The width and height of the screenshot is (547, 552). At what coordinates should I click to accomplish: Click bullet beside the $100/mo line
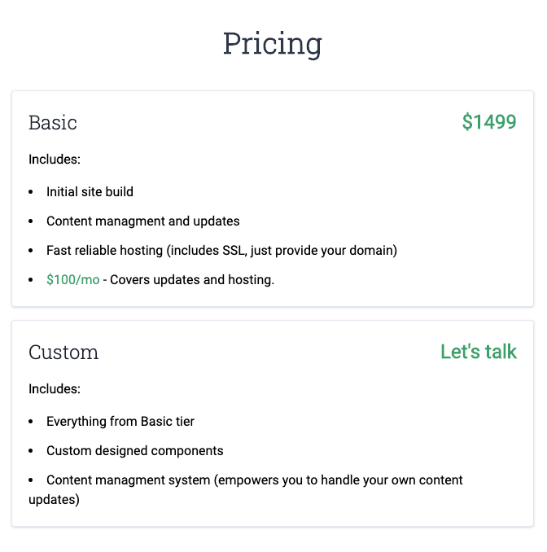[x=31, y=281]
